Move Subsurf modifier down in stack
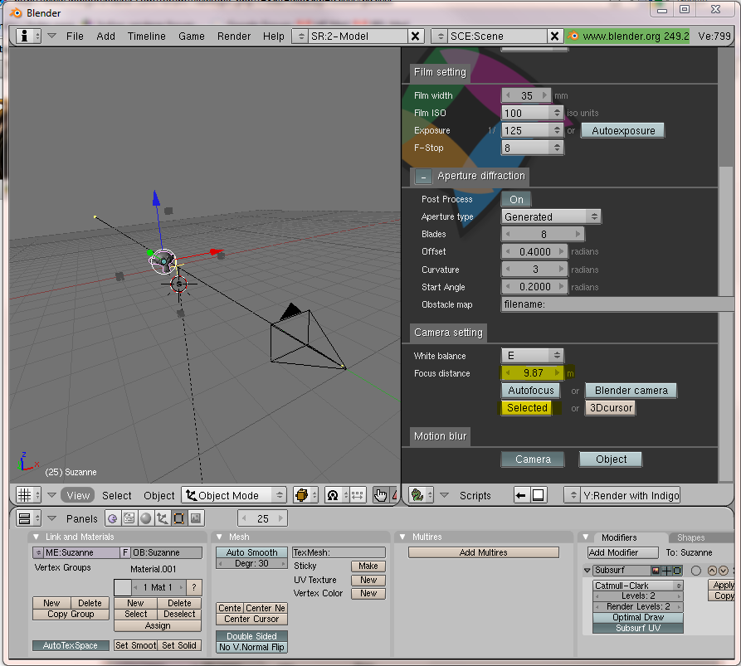The height and width of the screenshot is (666, 741). click(723, 571)
